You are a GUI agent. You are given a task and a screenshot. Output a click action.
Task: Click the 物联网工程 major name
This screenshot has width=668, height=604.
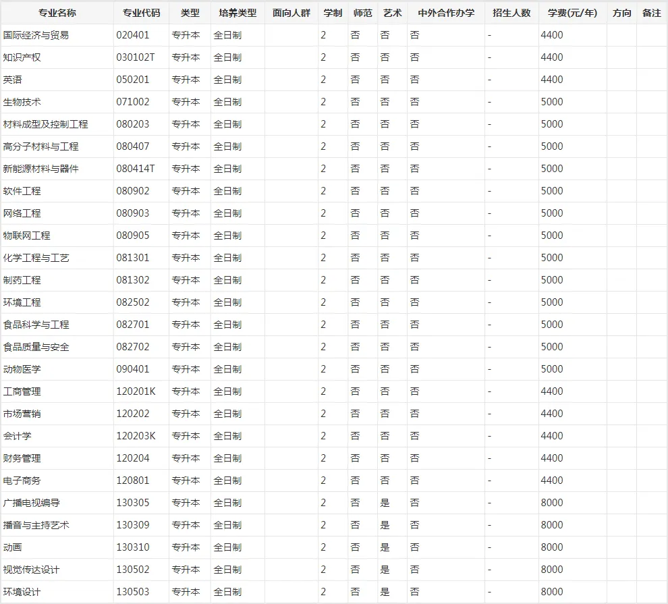[x=26, y=236]
